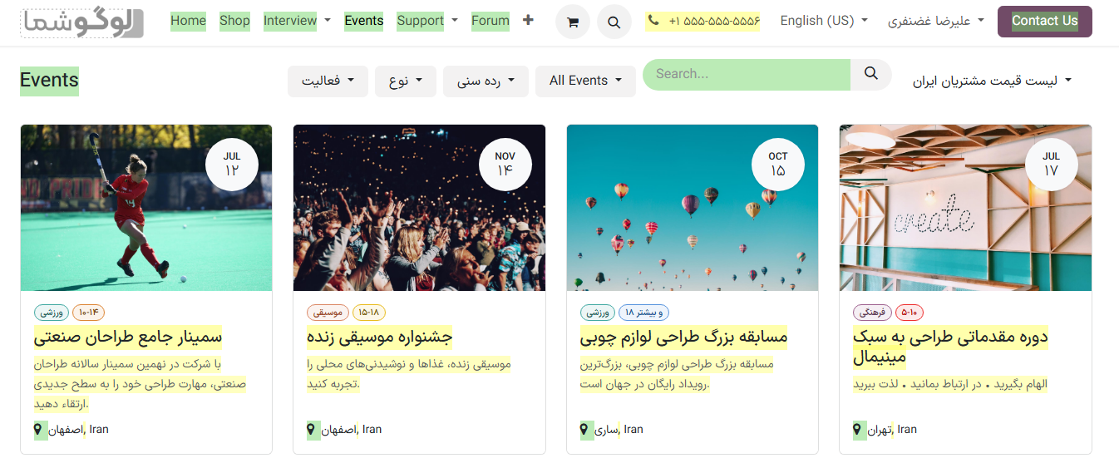Click the JUL ۱۲ date badge
Image resolution: width=1119 pixels, height=463 pixels.
point(232,164)
